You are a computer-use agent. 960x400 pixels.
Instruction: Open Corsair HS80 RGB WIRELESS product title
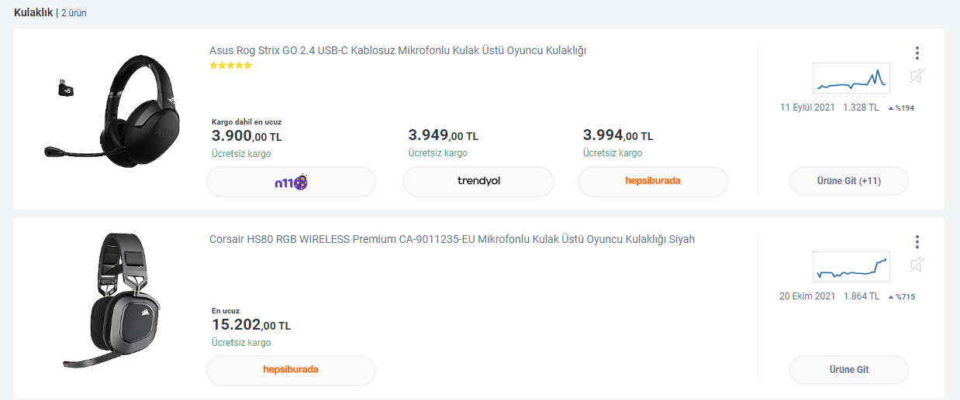[x=452, y=239]
